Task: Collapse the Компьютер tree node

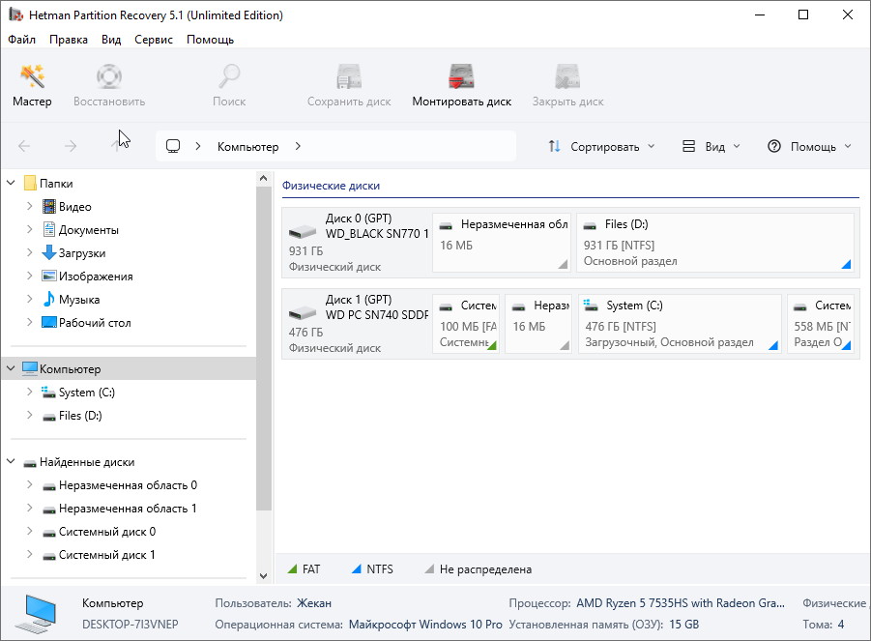Action: point(11,368)
